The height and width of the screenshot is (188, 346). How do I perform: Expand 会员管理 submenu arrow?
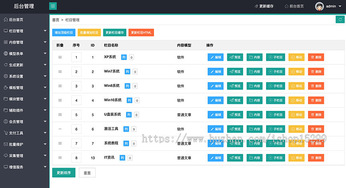click(45, 121)
